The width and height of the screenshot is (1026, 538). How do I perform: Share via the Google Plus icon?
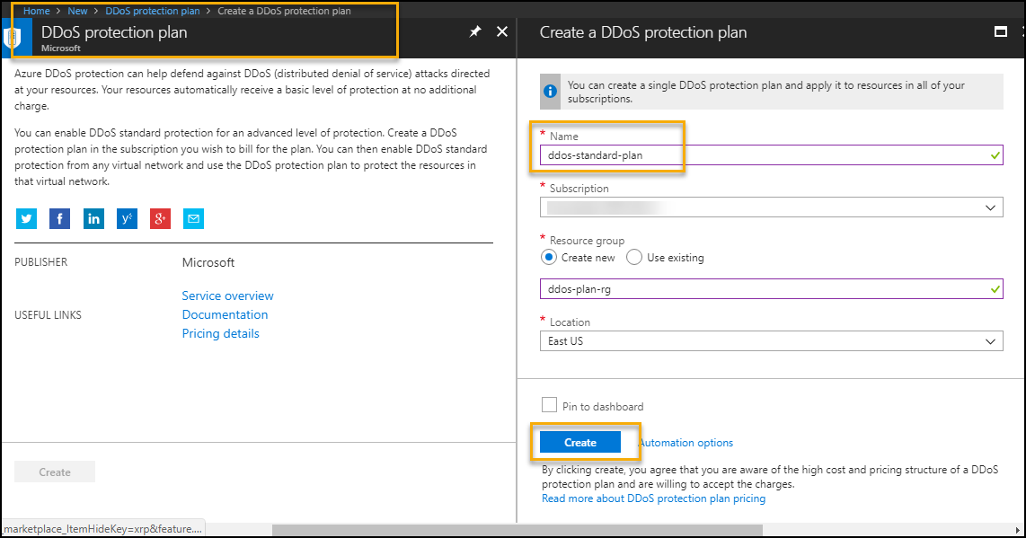pos(160,218)
